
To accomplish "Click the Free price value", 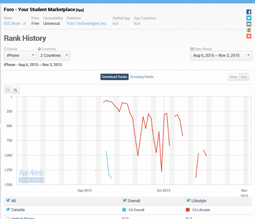I will pos(35,24).
